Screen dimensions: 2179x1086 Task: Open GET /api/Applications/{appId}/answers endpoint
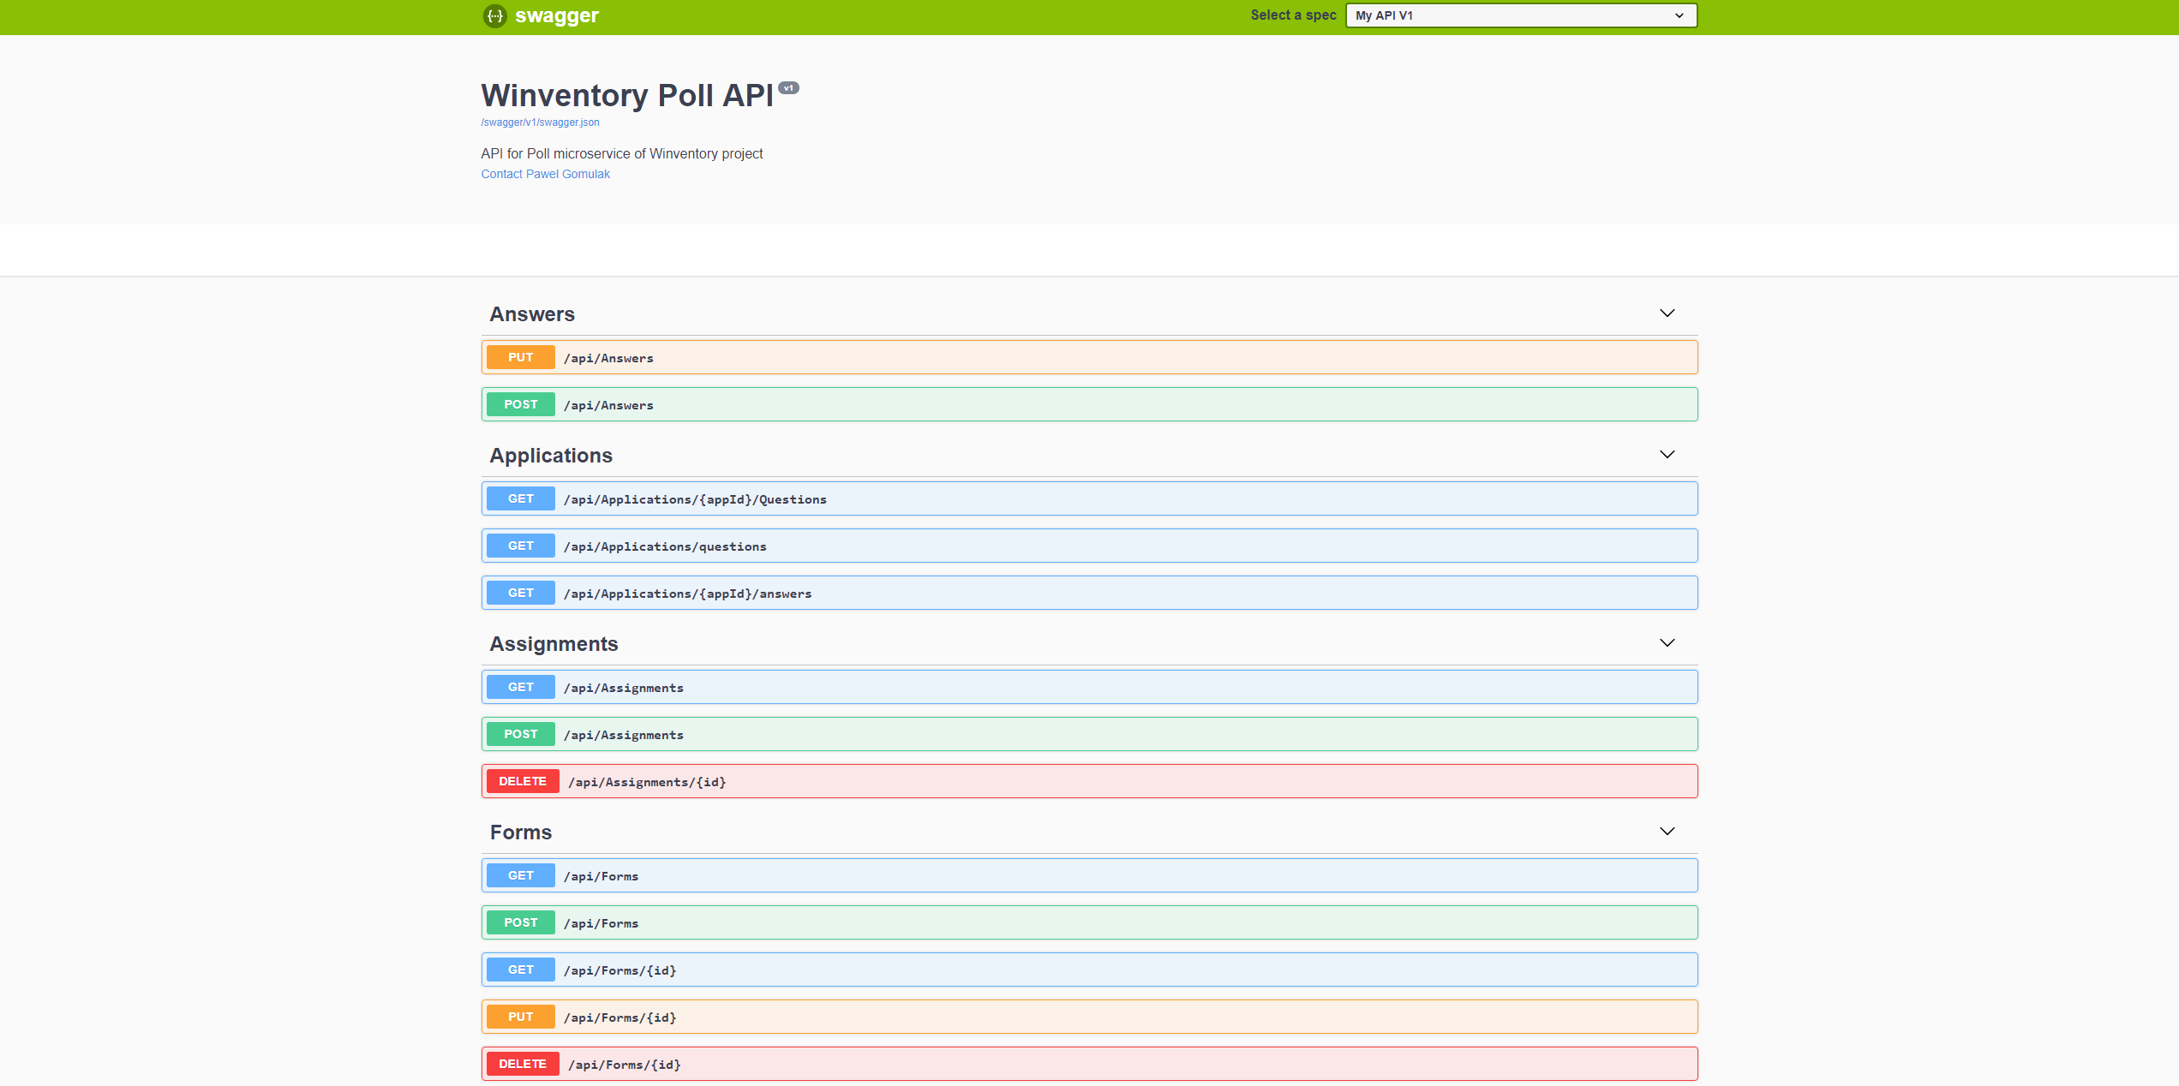coord(1088,594)
